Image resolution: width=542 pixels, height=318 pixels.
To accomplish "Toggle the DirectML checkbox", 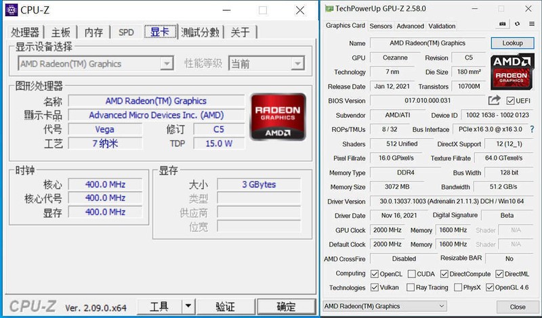I will (x=499, y=274).
